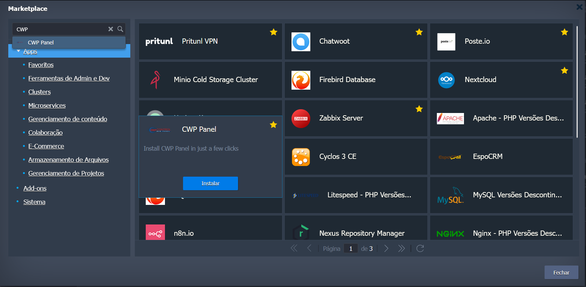Click the Zabbix logo icon
Viewport: 586px width, 287px height.
301,118
